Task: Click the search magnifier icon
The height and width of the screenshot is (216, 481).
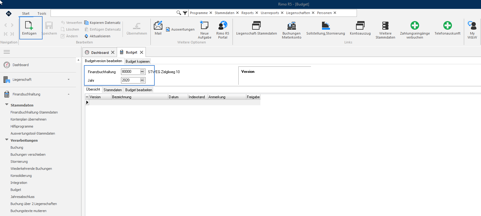Action: tap(179, 13)
